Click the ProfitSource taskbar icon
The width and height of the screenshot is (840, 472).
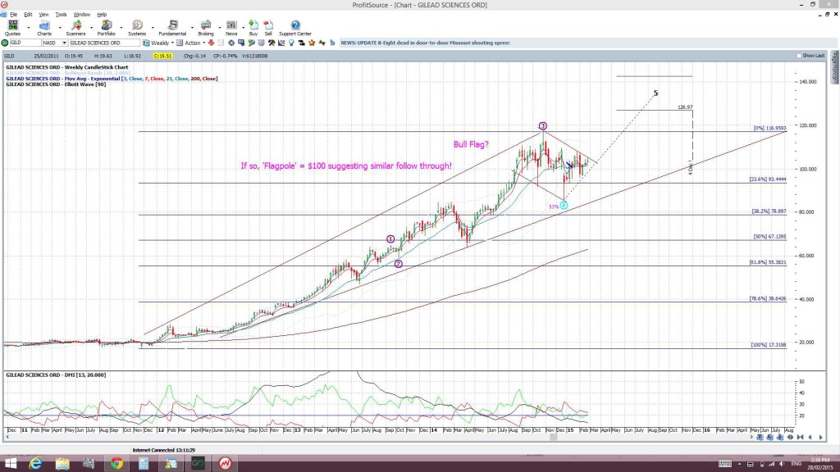click(x=225, y=464)
